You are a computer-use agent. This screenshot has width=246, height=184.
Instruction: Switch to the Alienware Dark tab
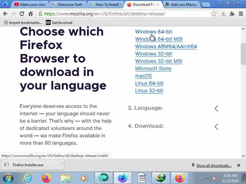click(x=69, y=5)
